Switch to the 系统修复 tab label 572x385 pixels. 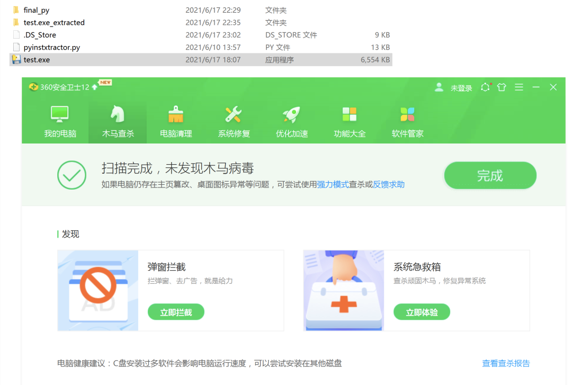point(234,134)
